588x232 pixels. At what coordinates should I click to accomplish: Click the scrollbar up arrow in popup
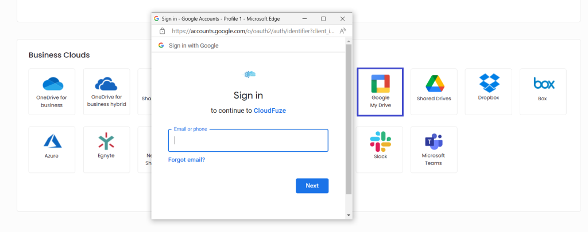(x=349, y=41)
